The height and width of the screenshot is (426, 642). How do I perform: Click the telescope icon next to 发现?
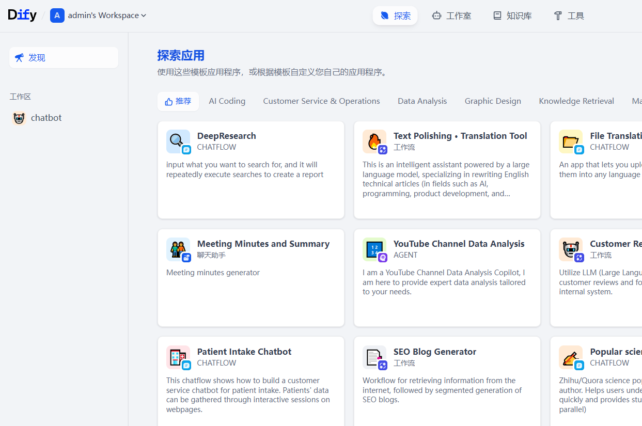(x=19, y=57)
